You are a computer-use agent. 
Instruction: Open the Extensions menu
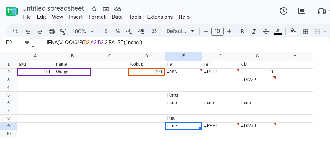pos(160,17)
